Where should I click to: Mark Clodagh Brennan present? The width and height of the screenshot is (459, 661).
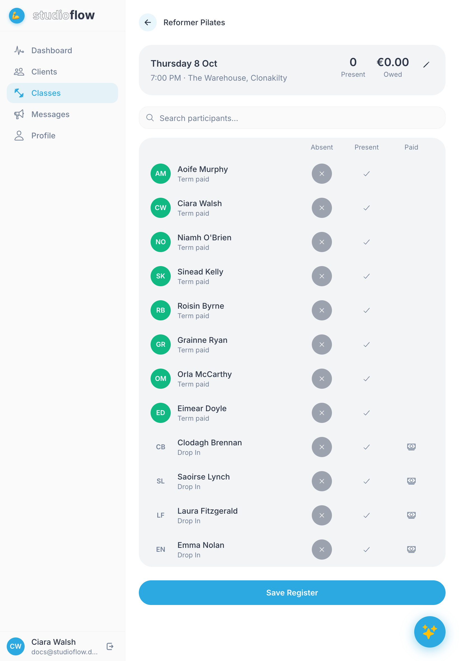point(366,447)
